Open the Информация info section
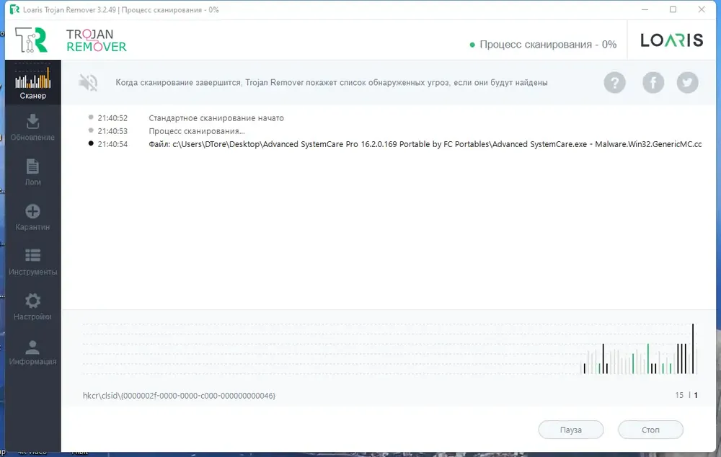 pos(32,352)
